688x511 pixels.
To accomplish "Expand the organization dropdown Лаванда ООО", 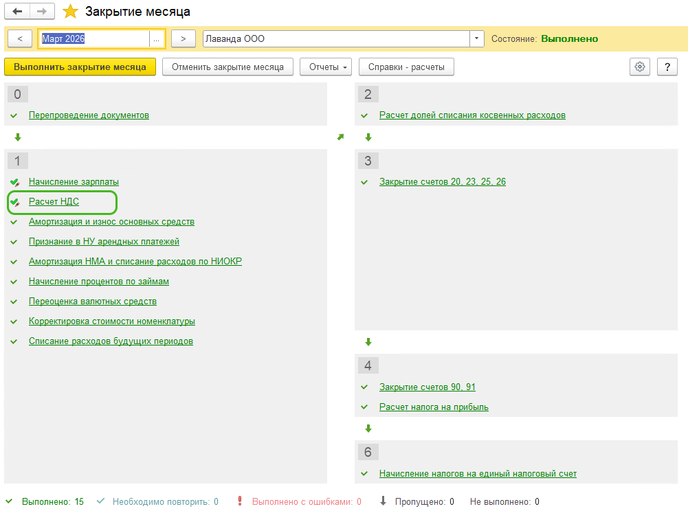I will point(477,39).
